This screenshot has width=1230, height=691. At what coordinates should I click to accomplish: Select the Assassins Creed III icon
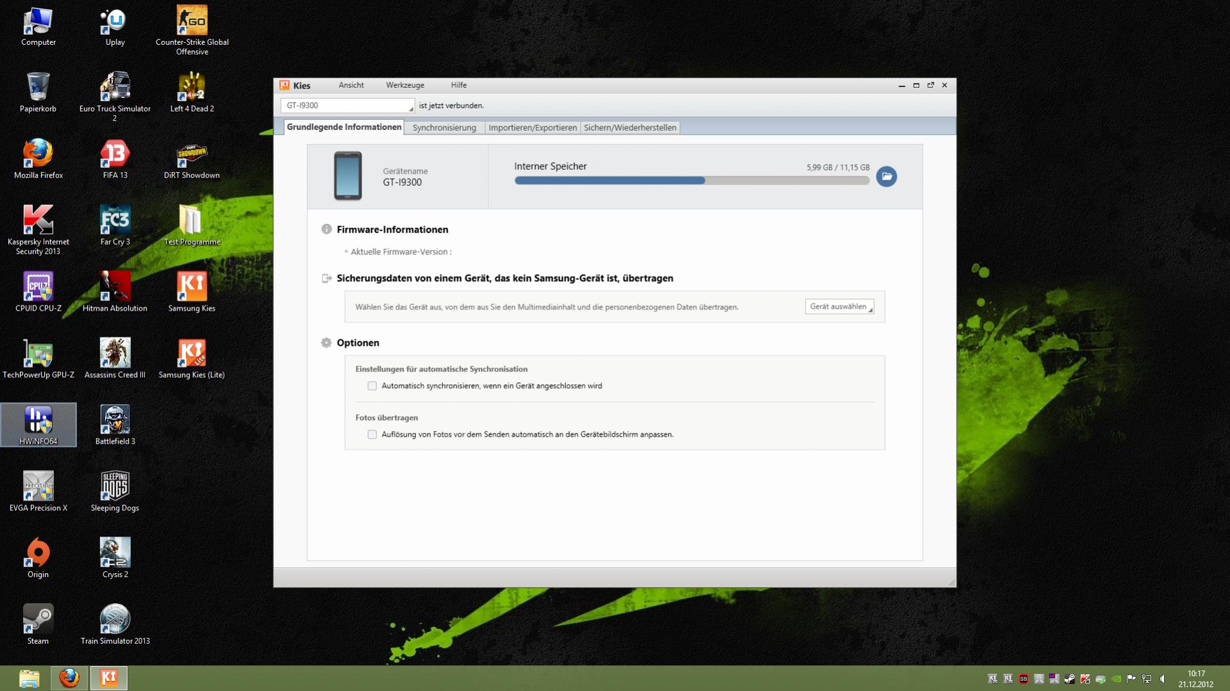(x=115, y=360)
